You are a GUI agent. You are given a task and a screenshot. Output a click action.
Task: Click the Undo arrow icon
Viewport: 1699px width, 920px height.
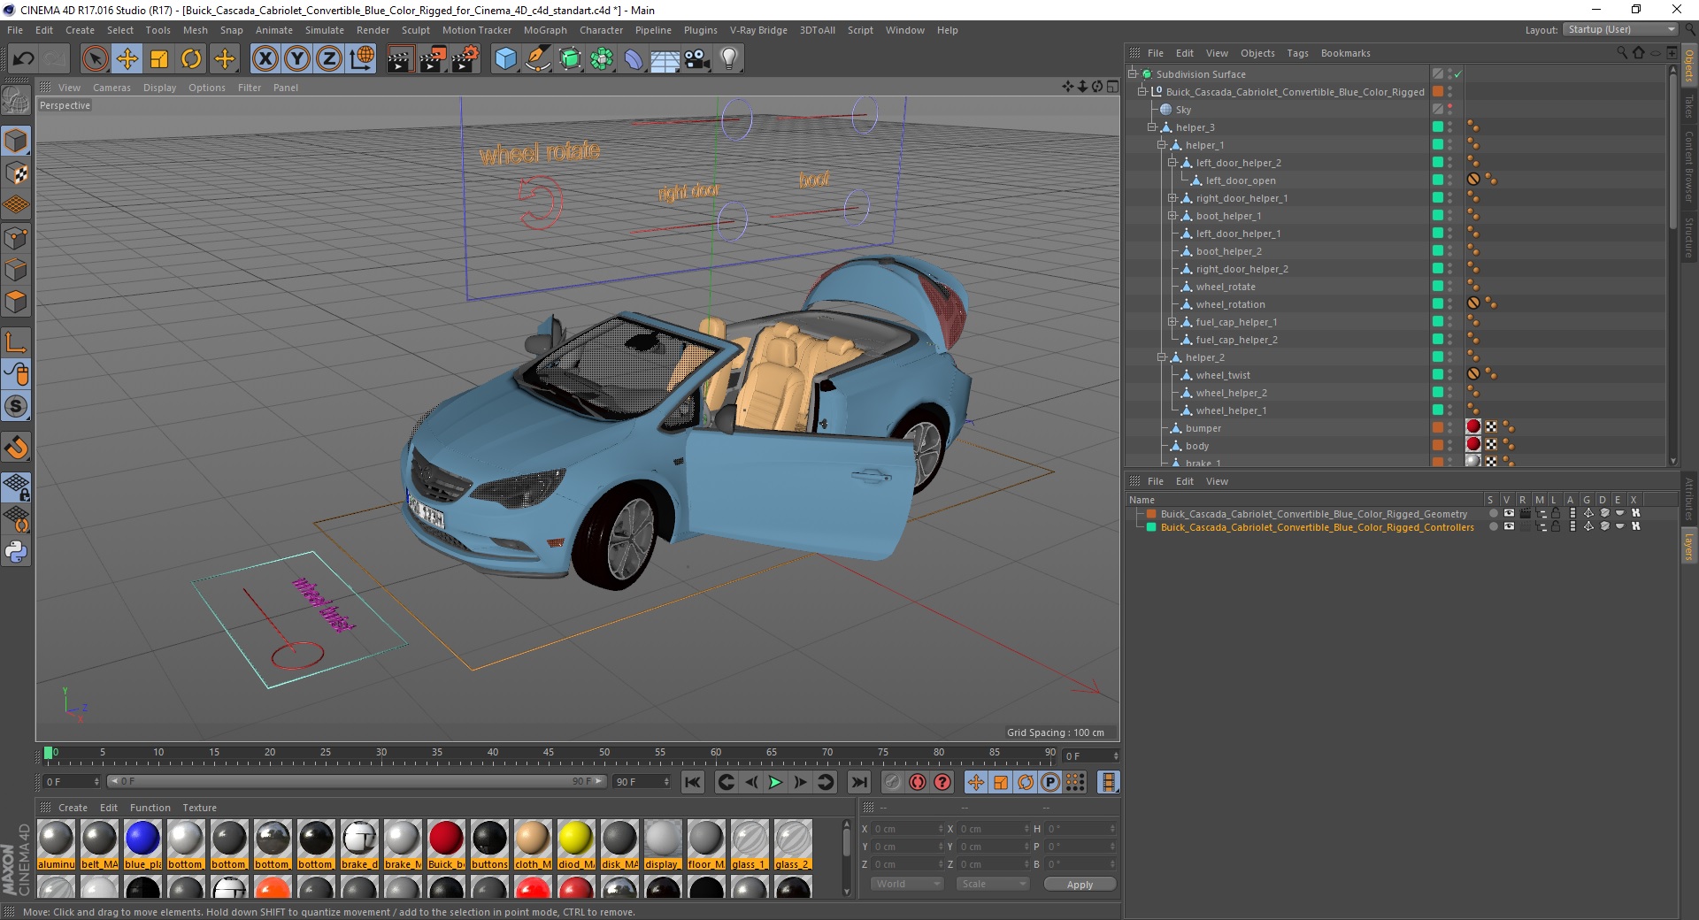pyautogui.click(x=24, y=59)
